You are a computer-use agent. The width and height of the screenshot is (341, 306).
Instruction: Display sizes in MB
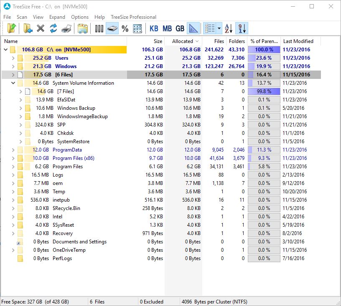click(167, 28)
